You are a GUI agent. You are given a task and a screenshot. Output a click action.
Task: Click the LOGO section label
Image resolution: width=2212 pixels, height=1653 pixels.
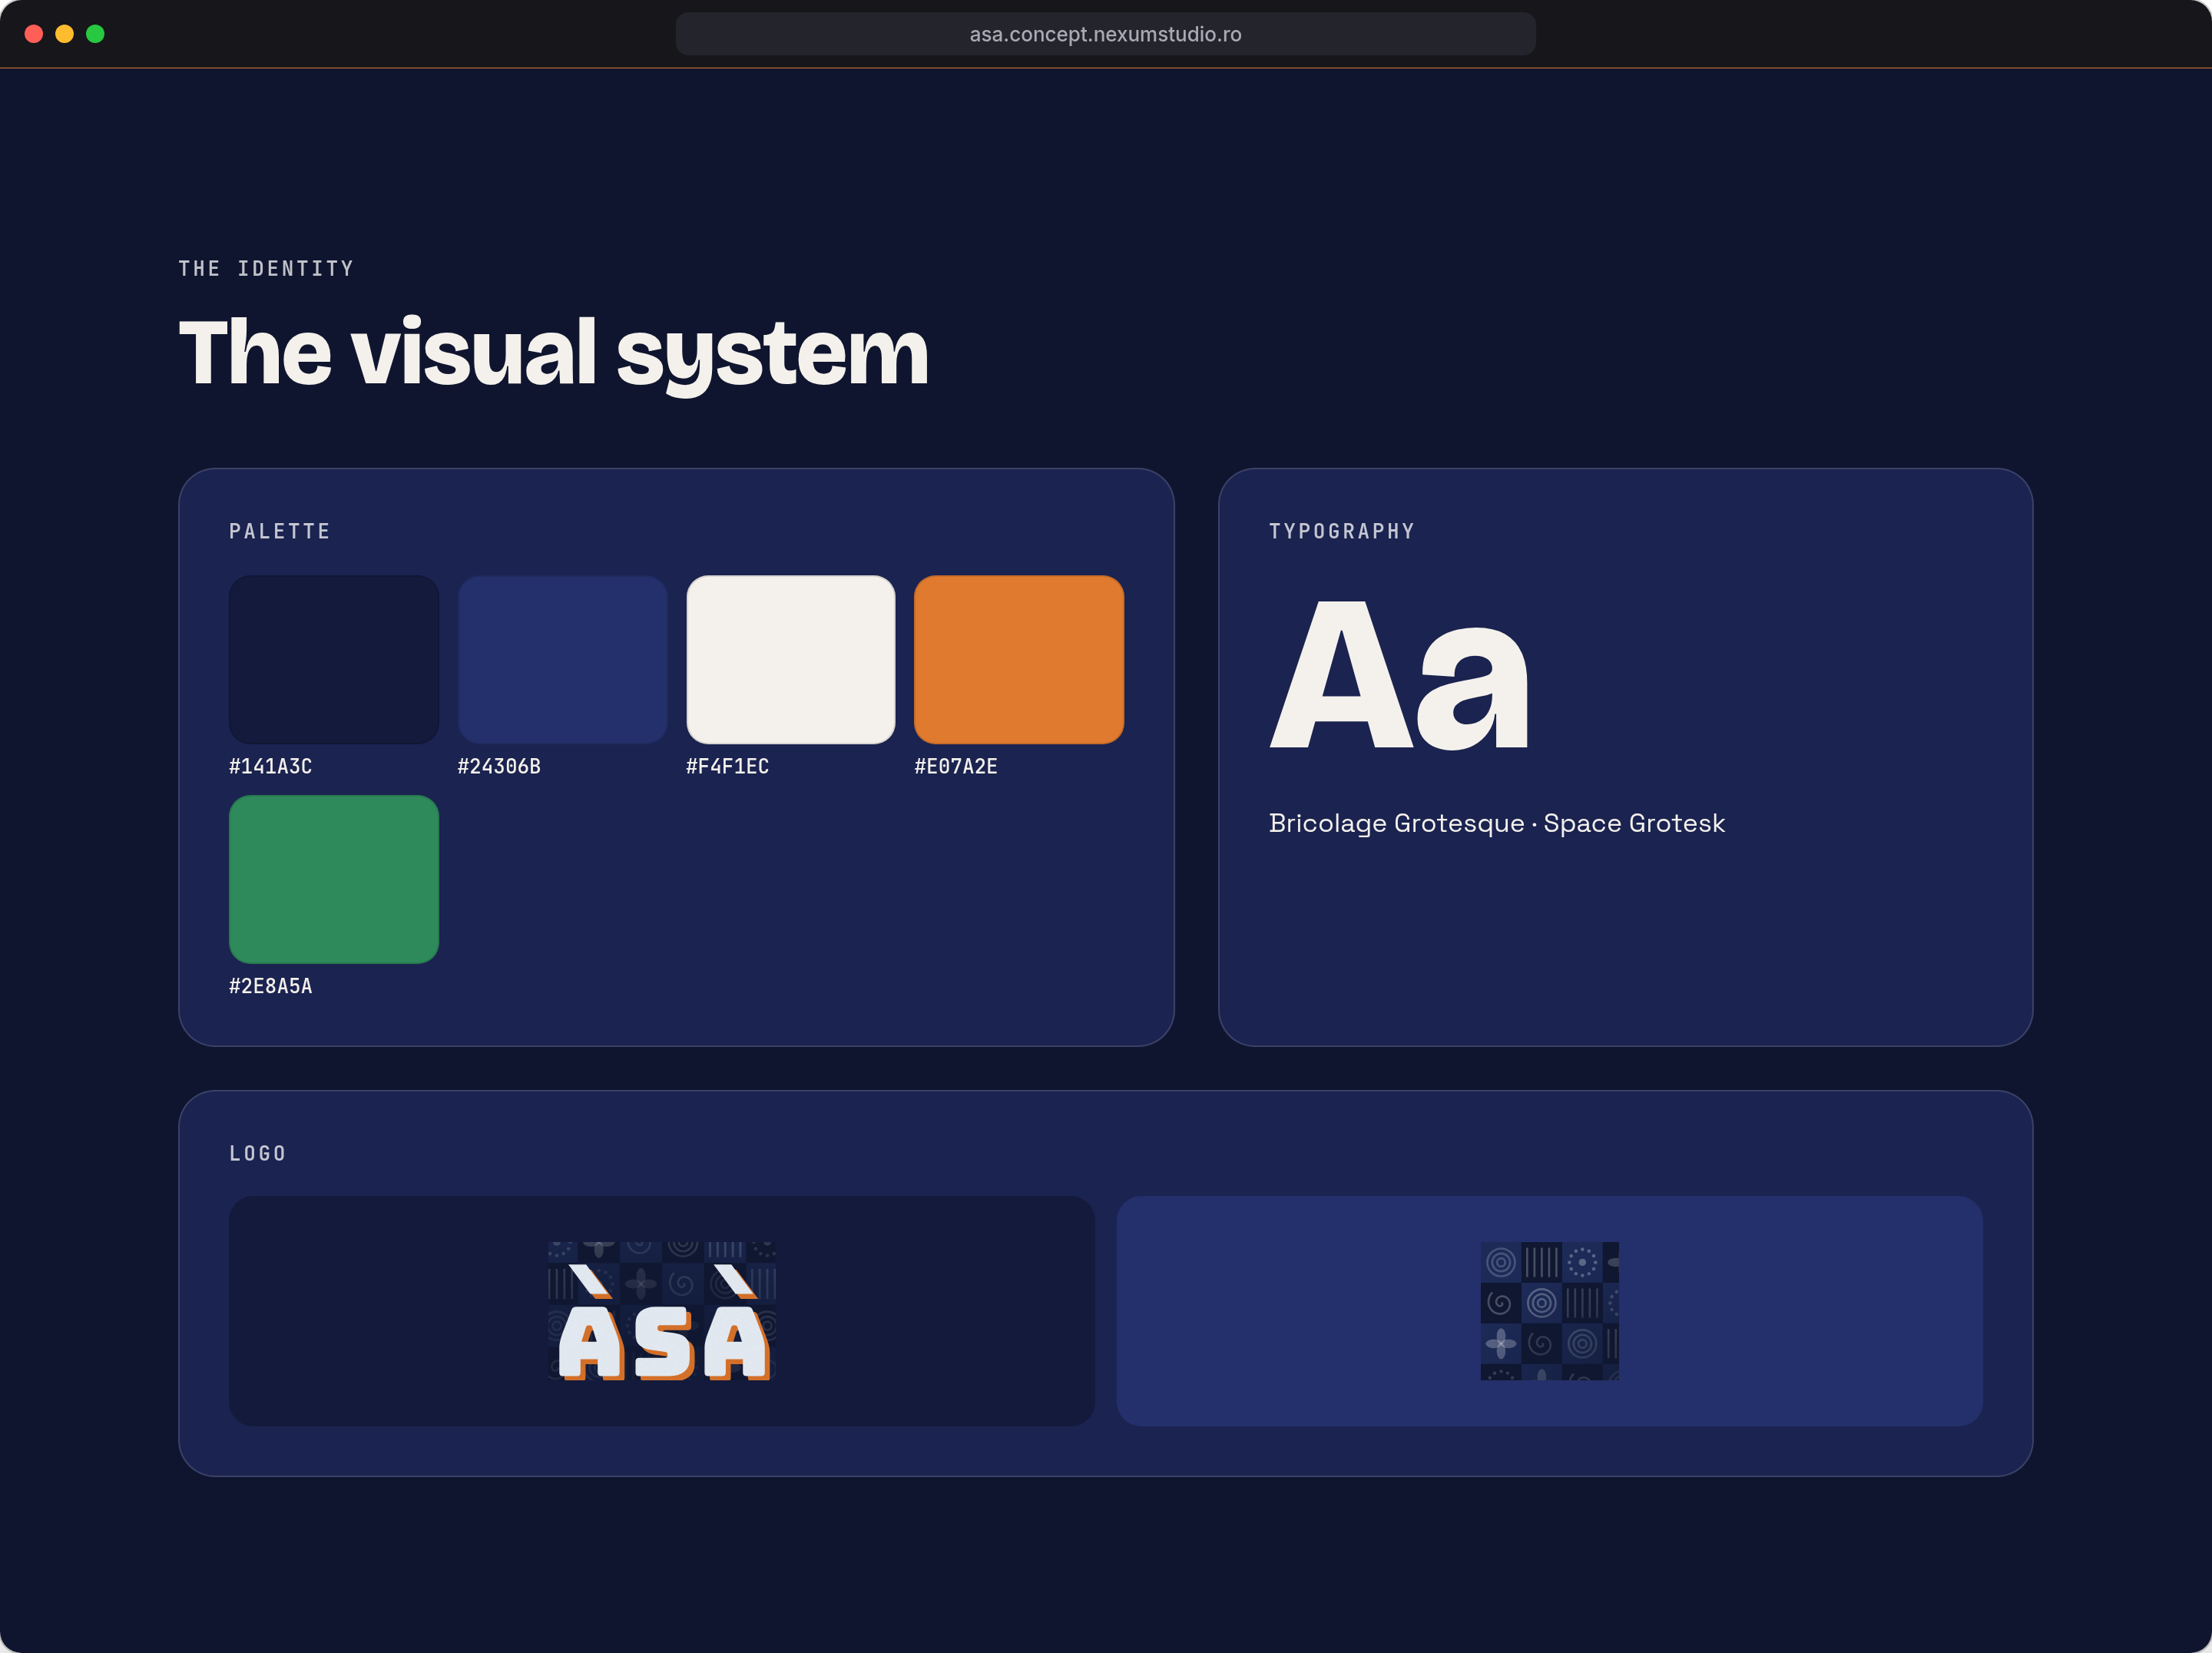(x=258, y=1153)
